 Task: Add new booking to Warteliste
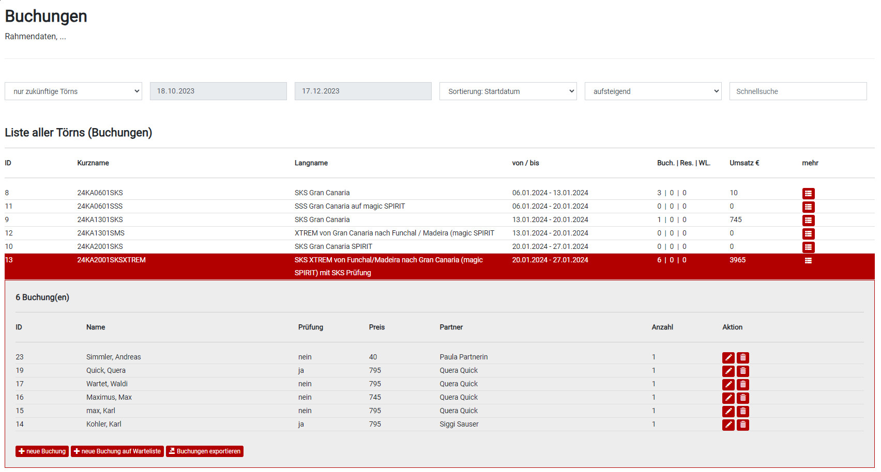pyautogui.click(x=117, y=451)
